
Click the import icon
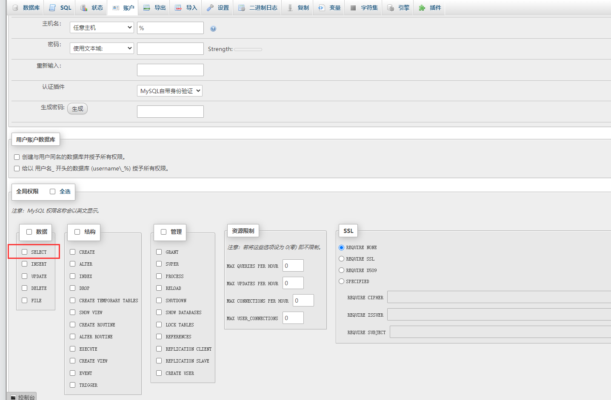pyautogui.click(x=178, y=8)
